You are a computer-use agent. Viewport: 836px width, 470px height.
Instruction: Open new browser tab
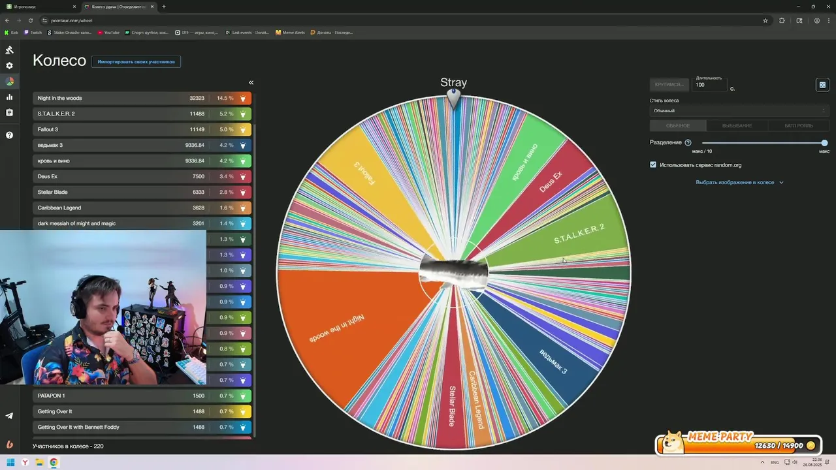coord(164,7)
